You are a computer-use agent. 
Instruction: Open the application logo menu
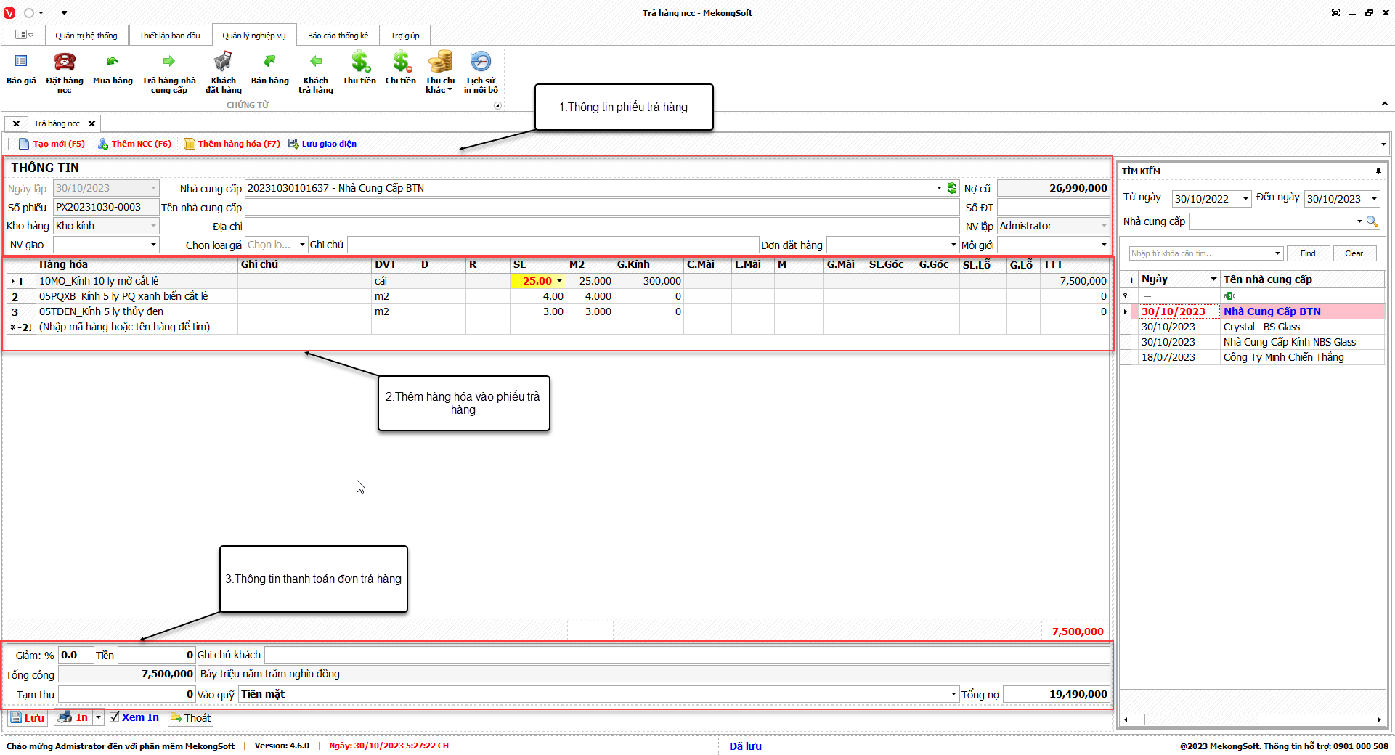[9, 13]
